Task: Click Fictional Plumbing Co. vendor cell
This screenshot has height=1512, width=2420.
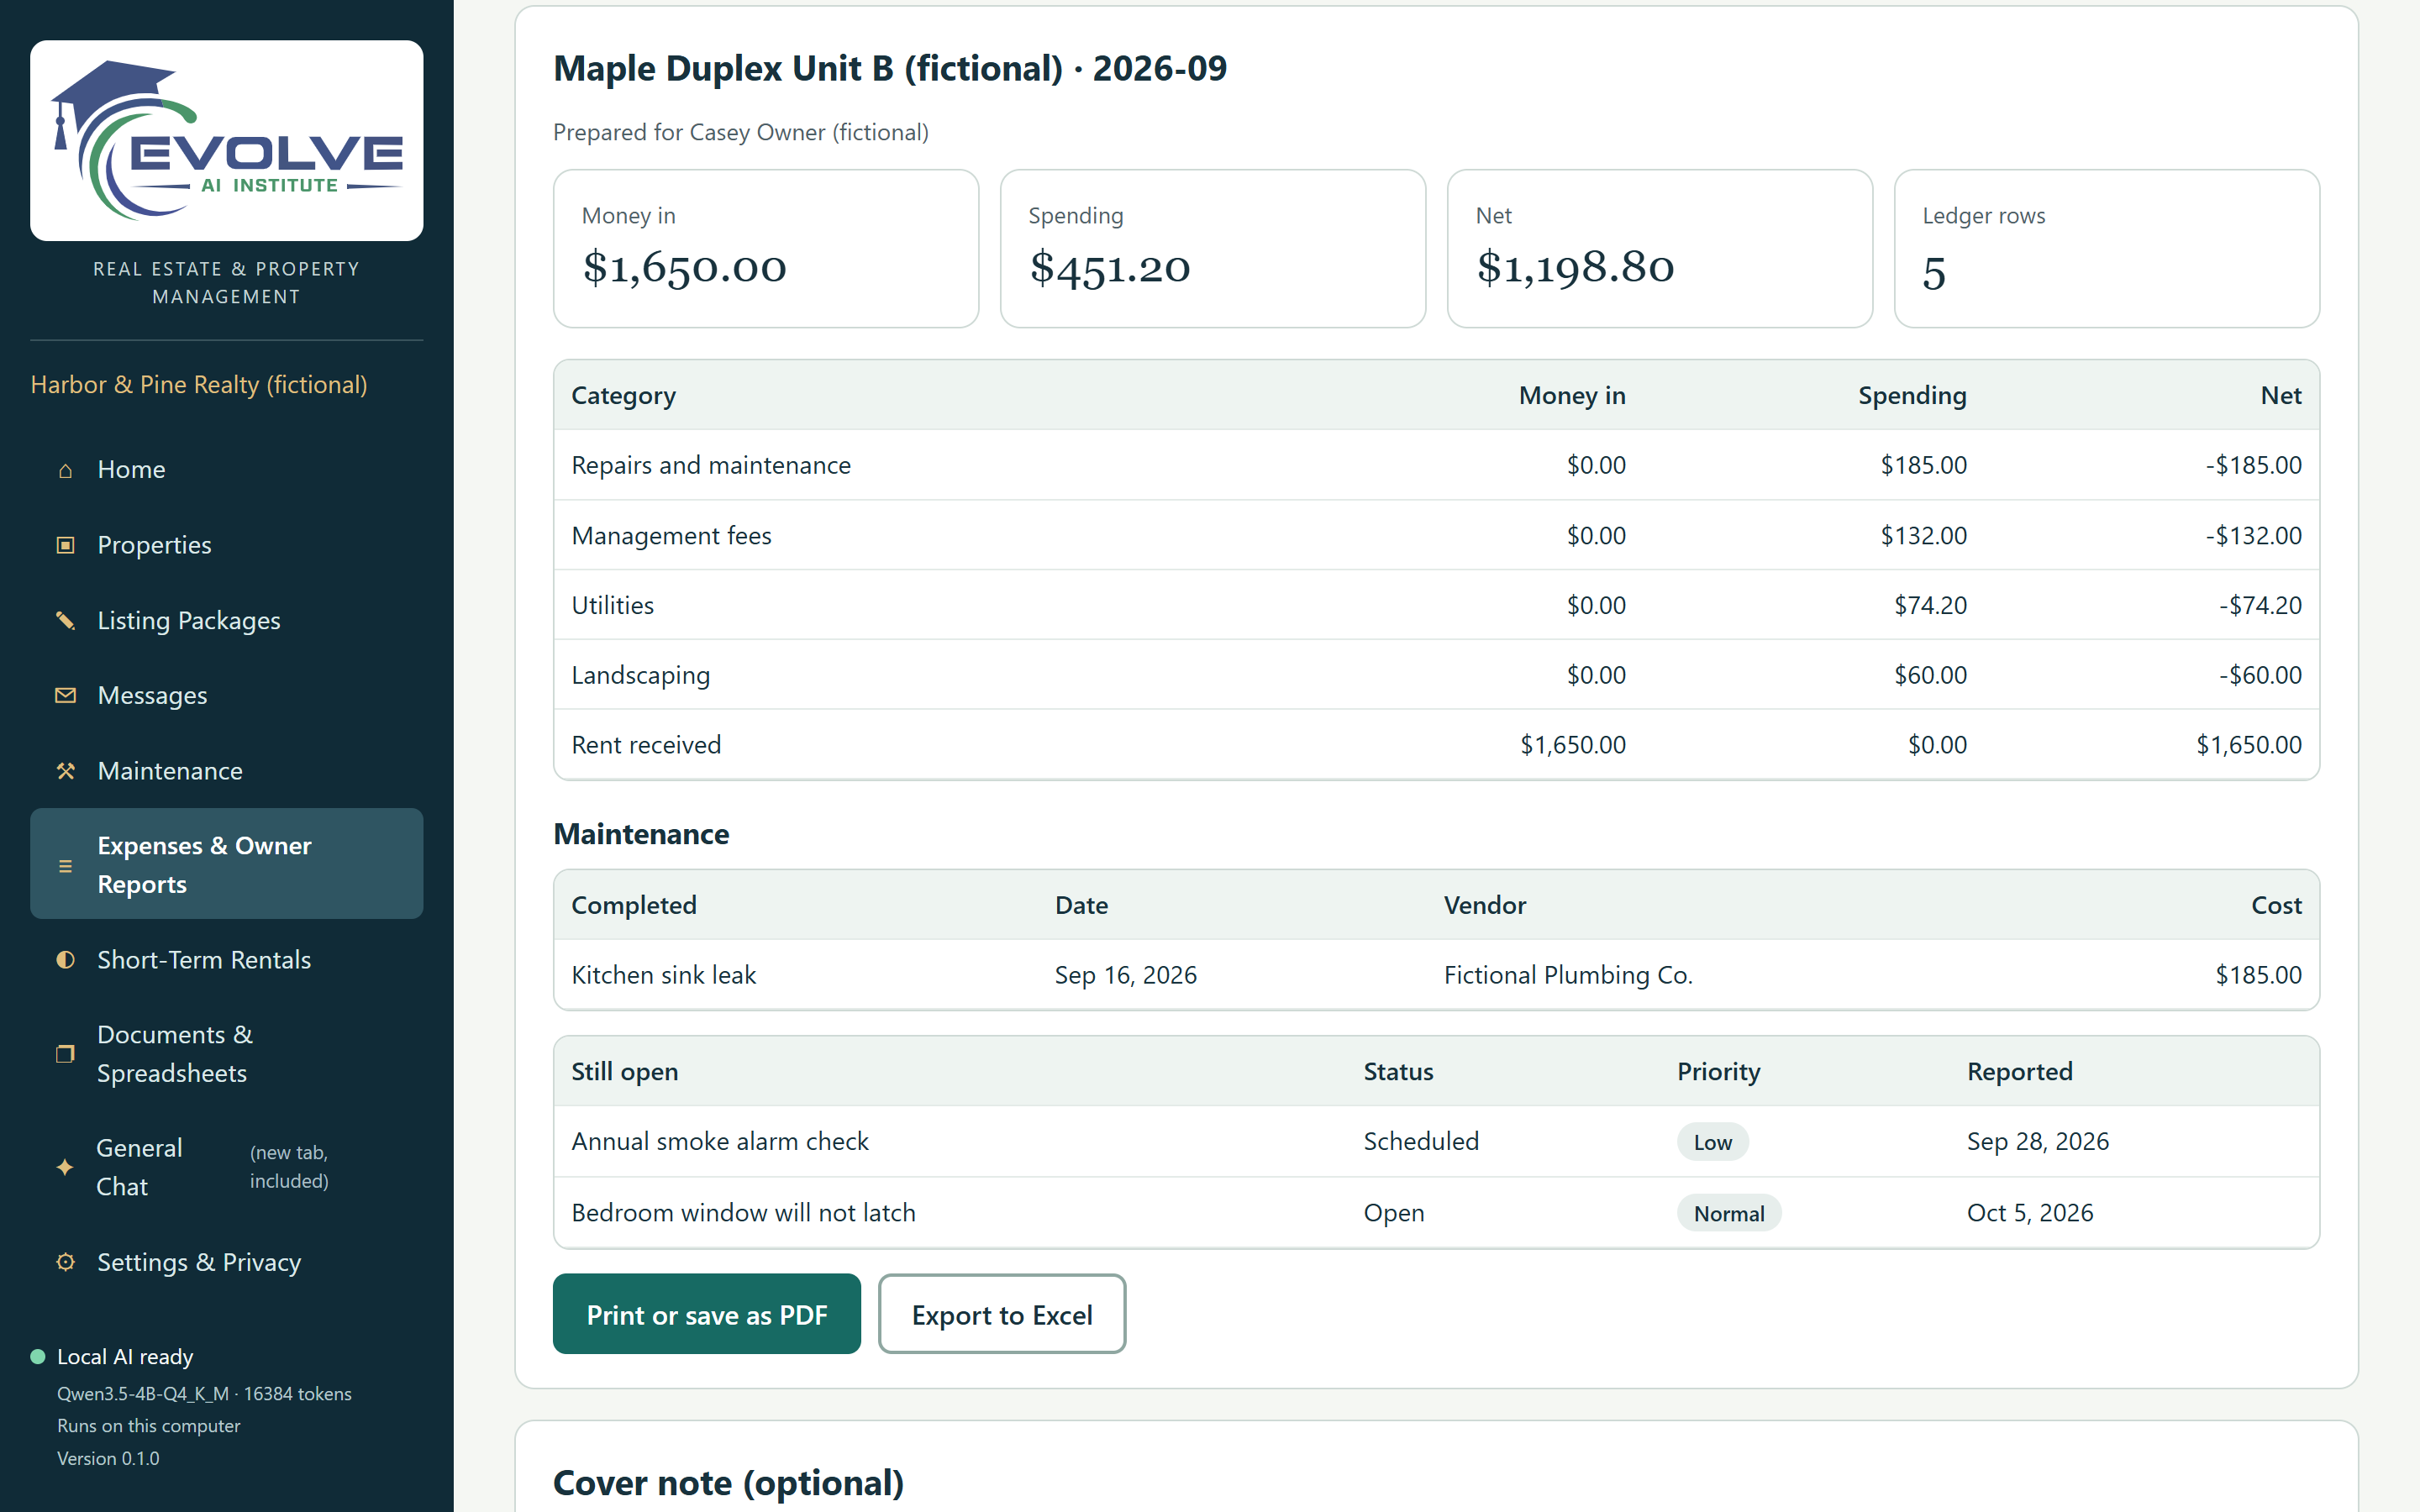Action: click(x=1568, y=975)
